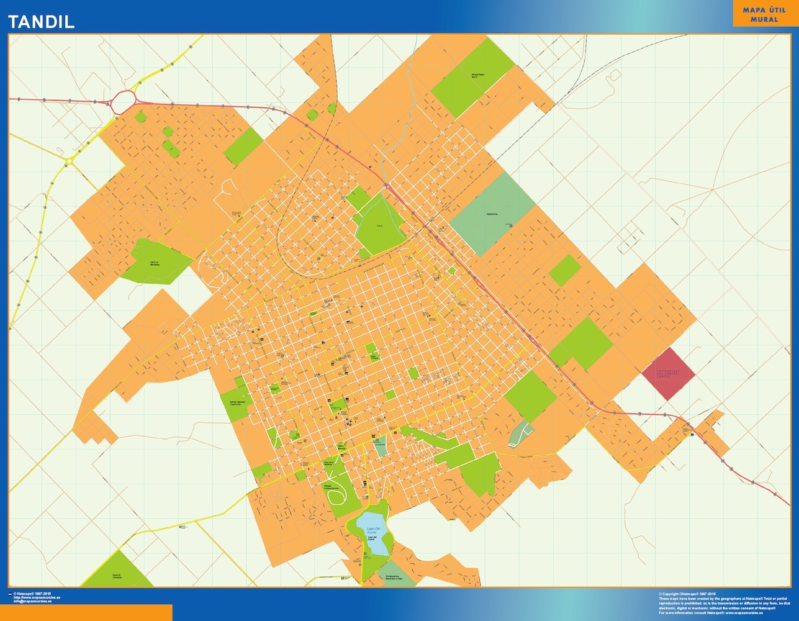
Task: Click the Mapa Útil Mural orange badge
Action: pyautogui.click(x=764, y=14)
